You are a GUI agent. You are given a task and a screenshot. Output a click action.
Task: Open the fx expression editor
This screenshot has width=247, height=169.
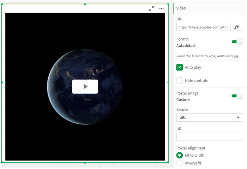(237, 27)
